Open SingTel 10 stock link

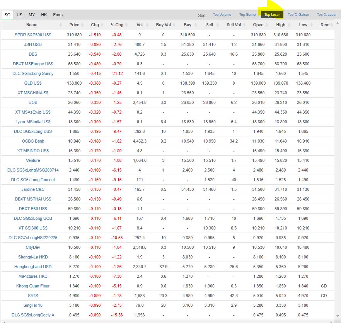33,305
